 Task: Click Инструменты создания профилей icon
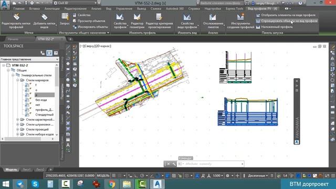click(240, 21)
